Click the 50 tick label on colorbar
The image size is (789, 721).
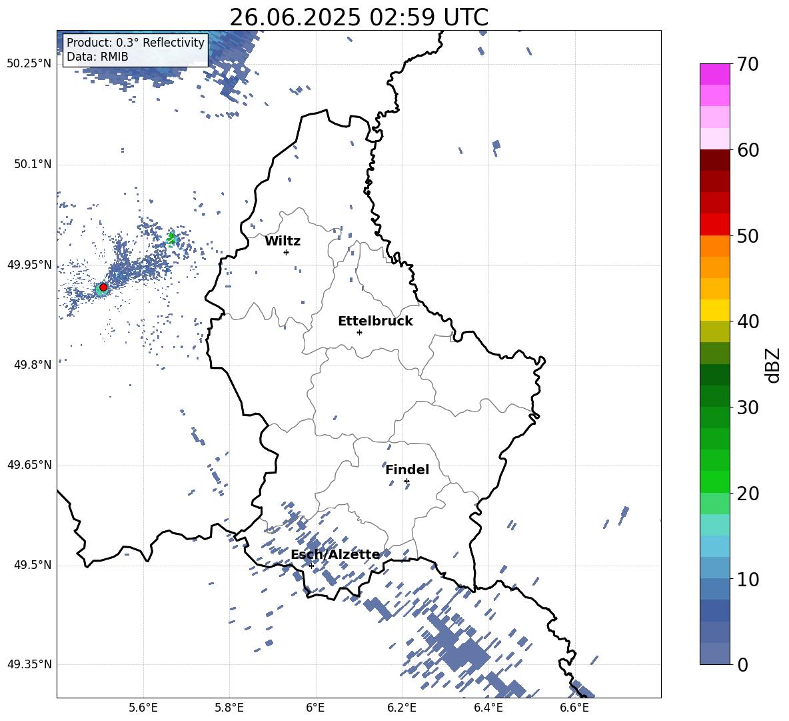(x=748, y=235)
